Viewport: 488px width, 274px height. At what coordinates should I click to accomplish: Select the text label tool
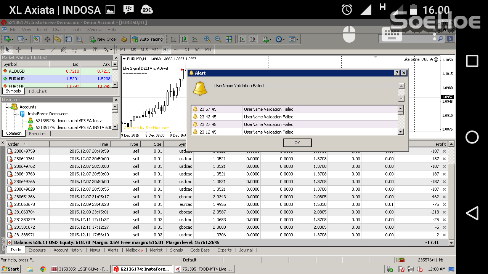96,49
